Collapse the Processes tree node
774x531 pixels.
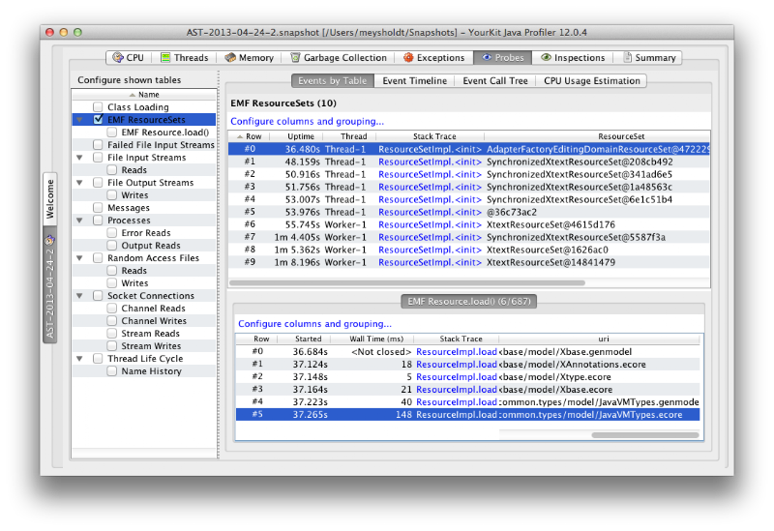point(79,221)
